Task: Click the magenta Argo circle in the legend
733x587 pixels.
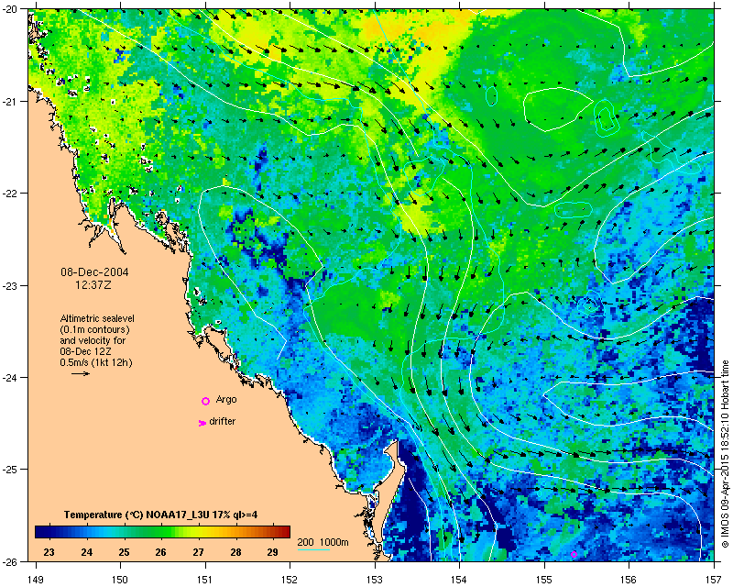Action: (x=205, y=401)
